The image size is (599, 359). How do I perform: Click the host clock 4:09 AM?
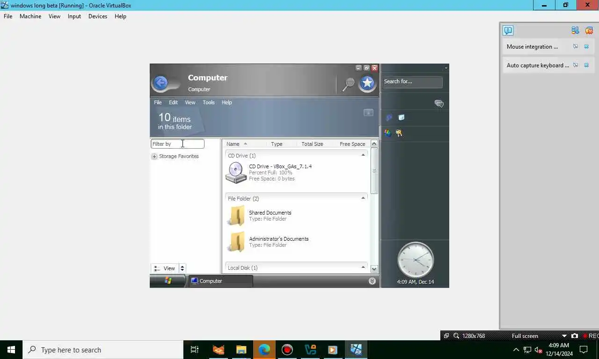pos(559,345)
